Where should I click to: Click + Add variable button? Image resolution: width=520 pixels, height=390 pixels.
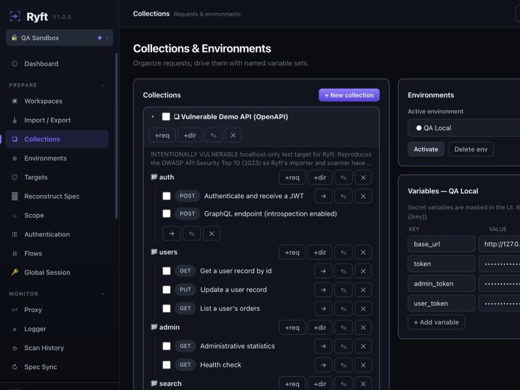[436, 322]
